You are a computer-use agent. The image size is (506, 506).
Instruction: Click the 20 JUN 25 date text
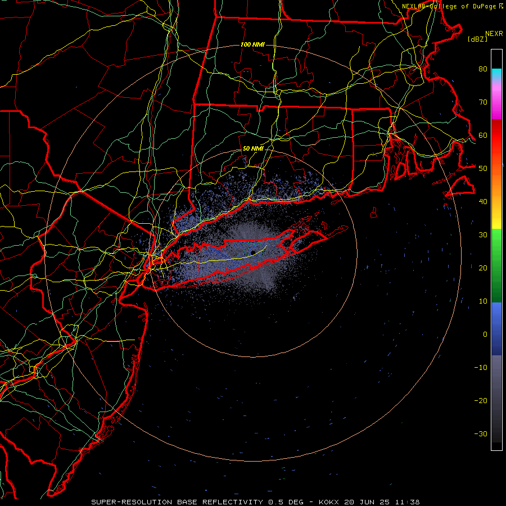tap(367, 502)
